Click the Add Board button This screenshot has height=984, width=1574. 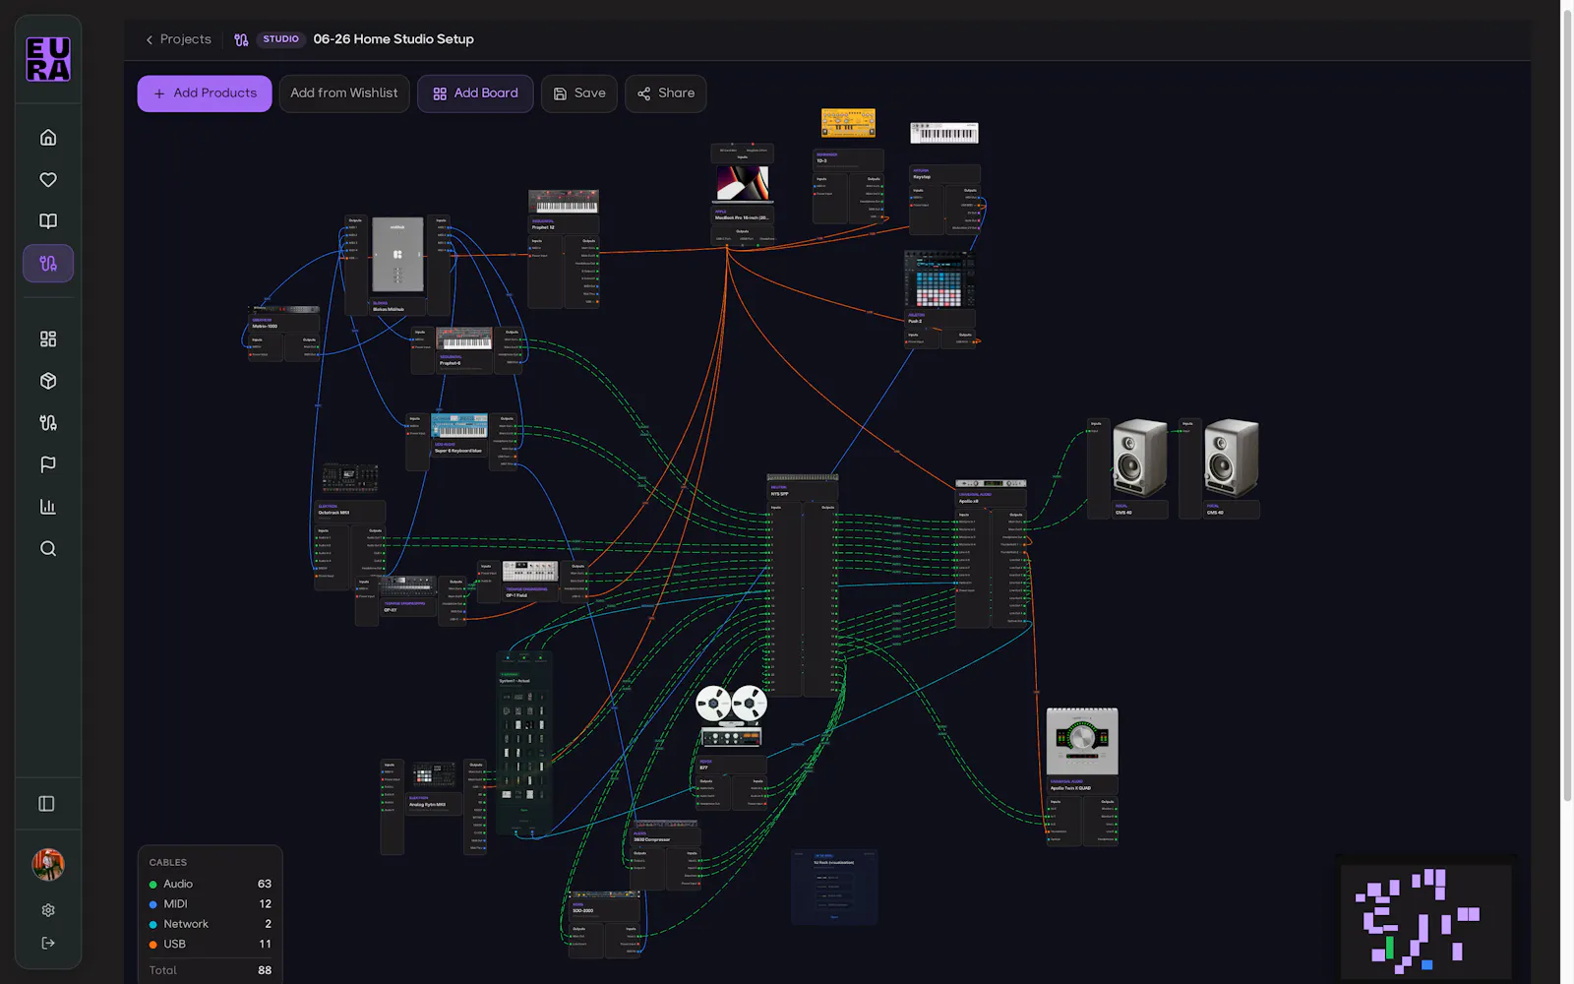click(475, 93)
